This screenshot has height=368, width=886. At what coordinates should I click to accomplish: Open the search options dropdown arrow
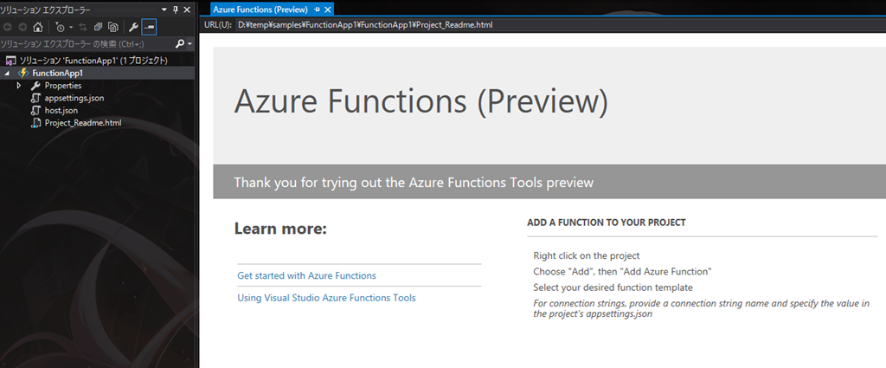click(189, 43)
